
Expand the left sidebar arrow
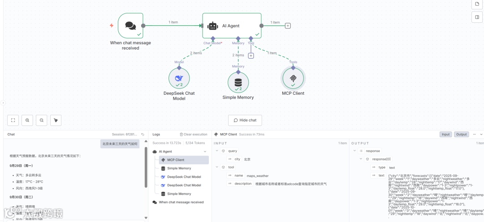pos(2,103)
